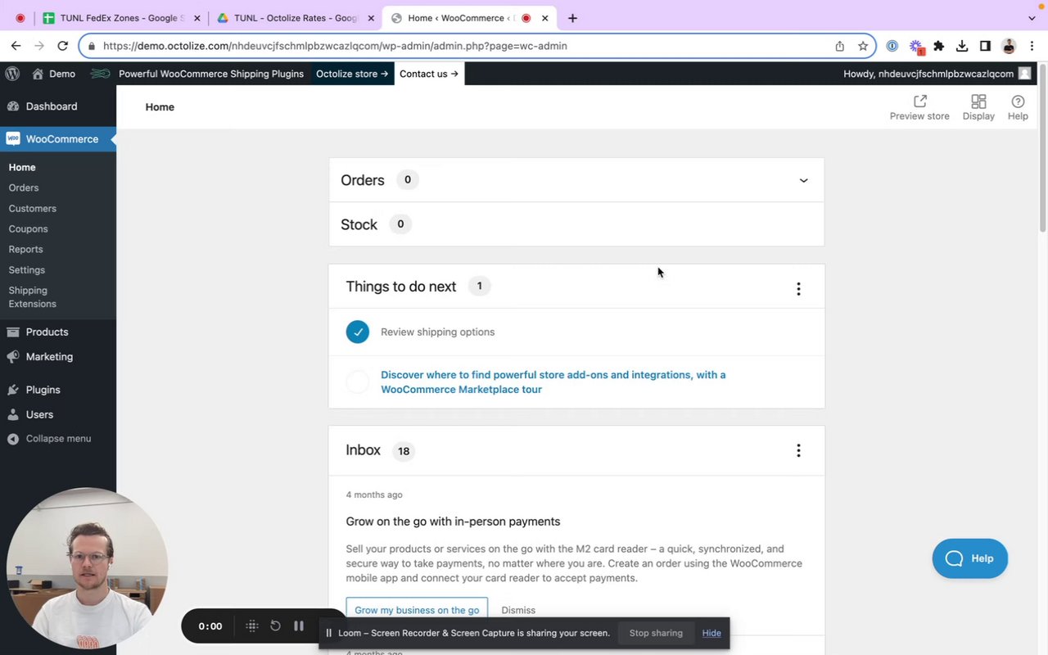
Task: Pause the Loom recording
Action: (299, 626)
